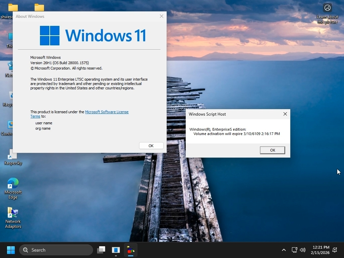Open the network status tray icon
This screenshot has width=344, height=258.
294,250
